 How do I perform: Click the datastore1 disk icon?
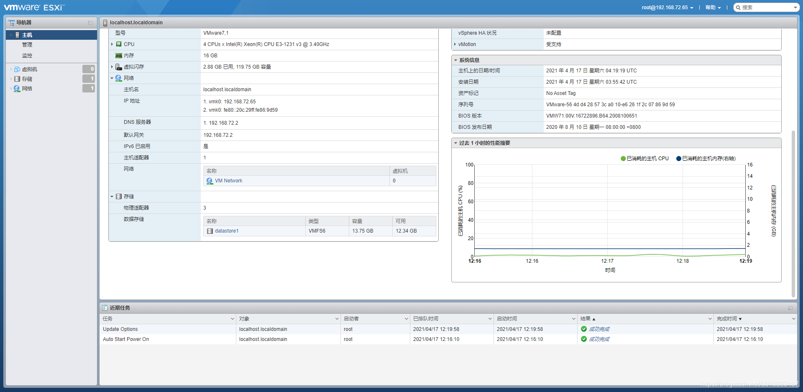point(210,231)
